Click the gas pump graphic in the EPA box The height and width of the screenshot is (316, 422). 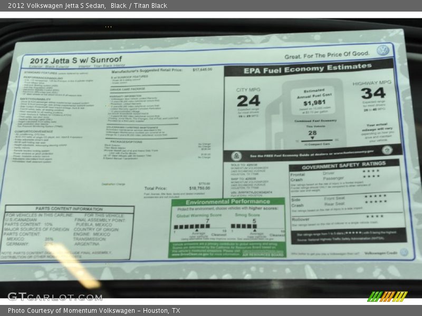click(x=305, y=114)
